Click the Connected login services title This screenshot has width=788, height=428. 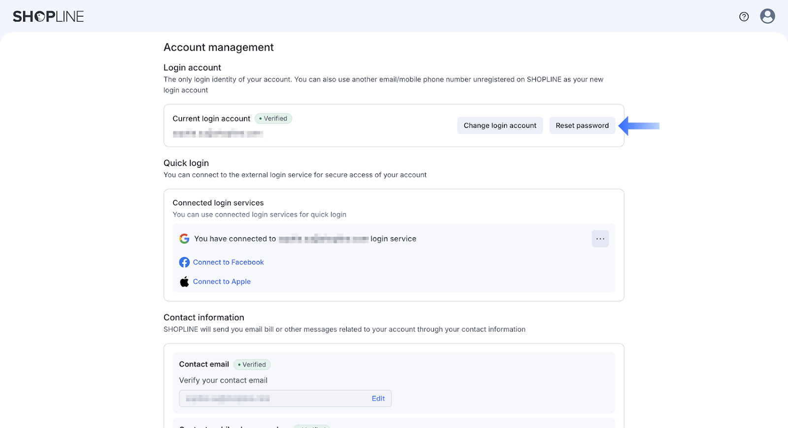[218, 203]
